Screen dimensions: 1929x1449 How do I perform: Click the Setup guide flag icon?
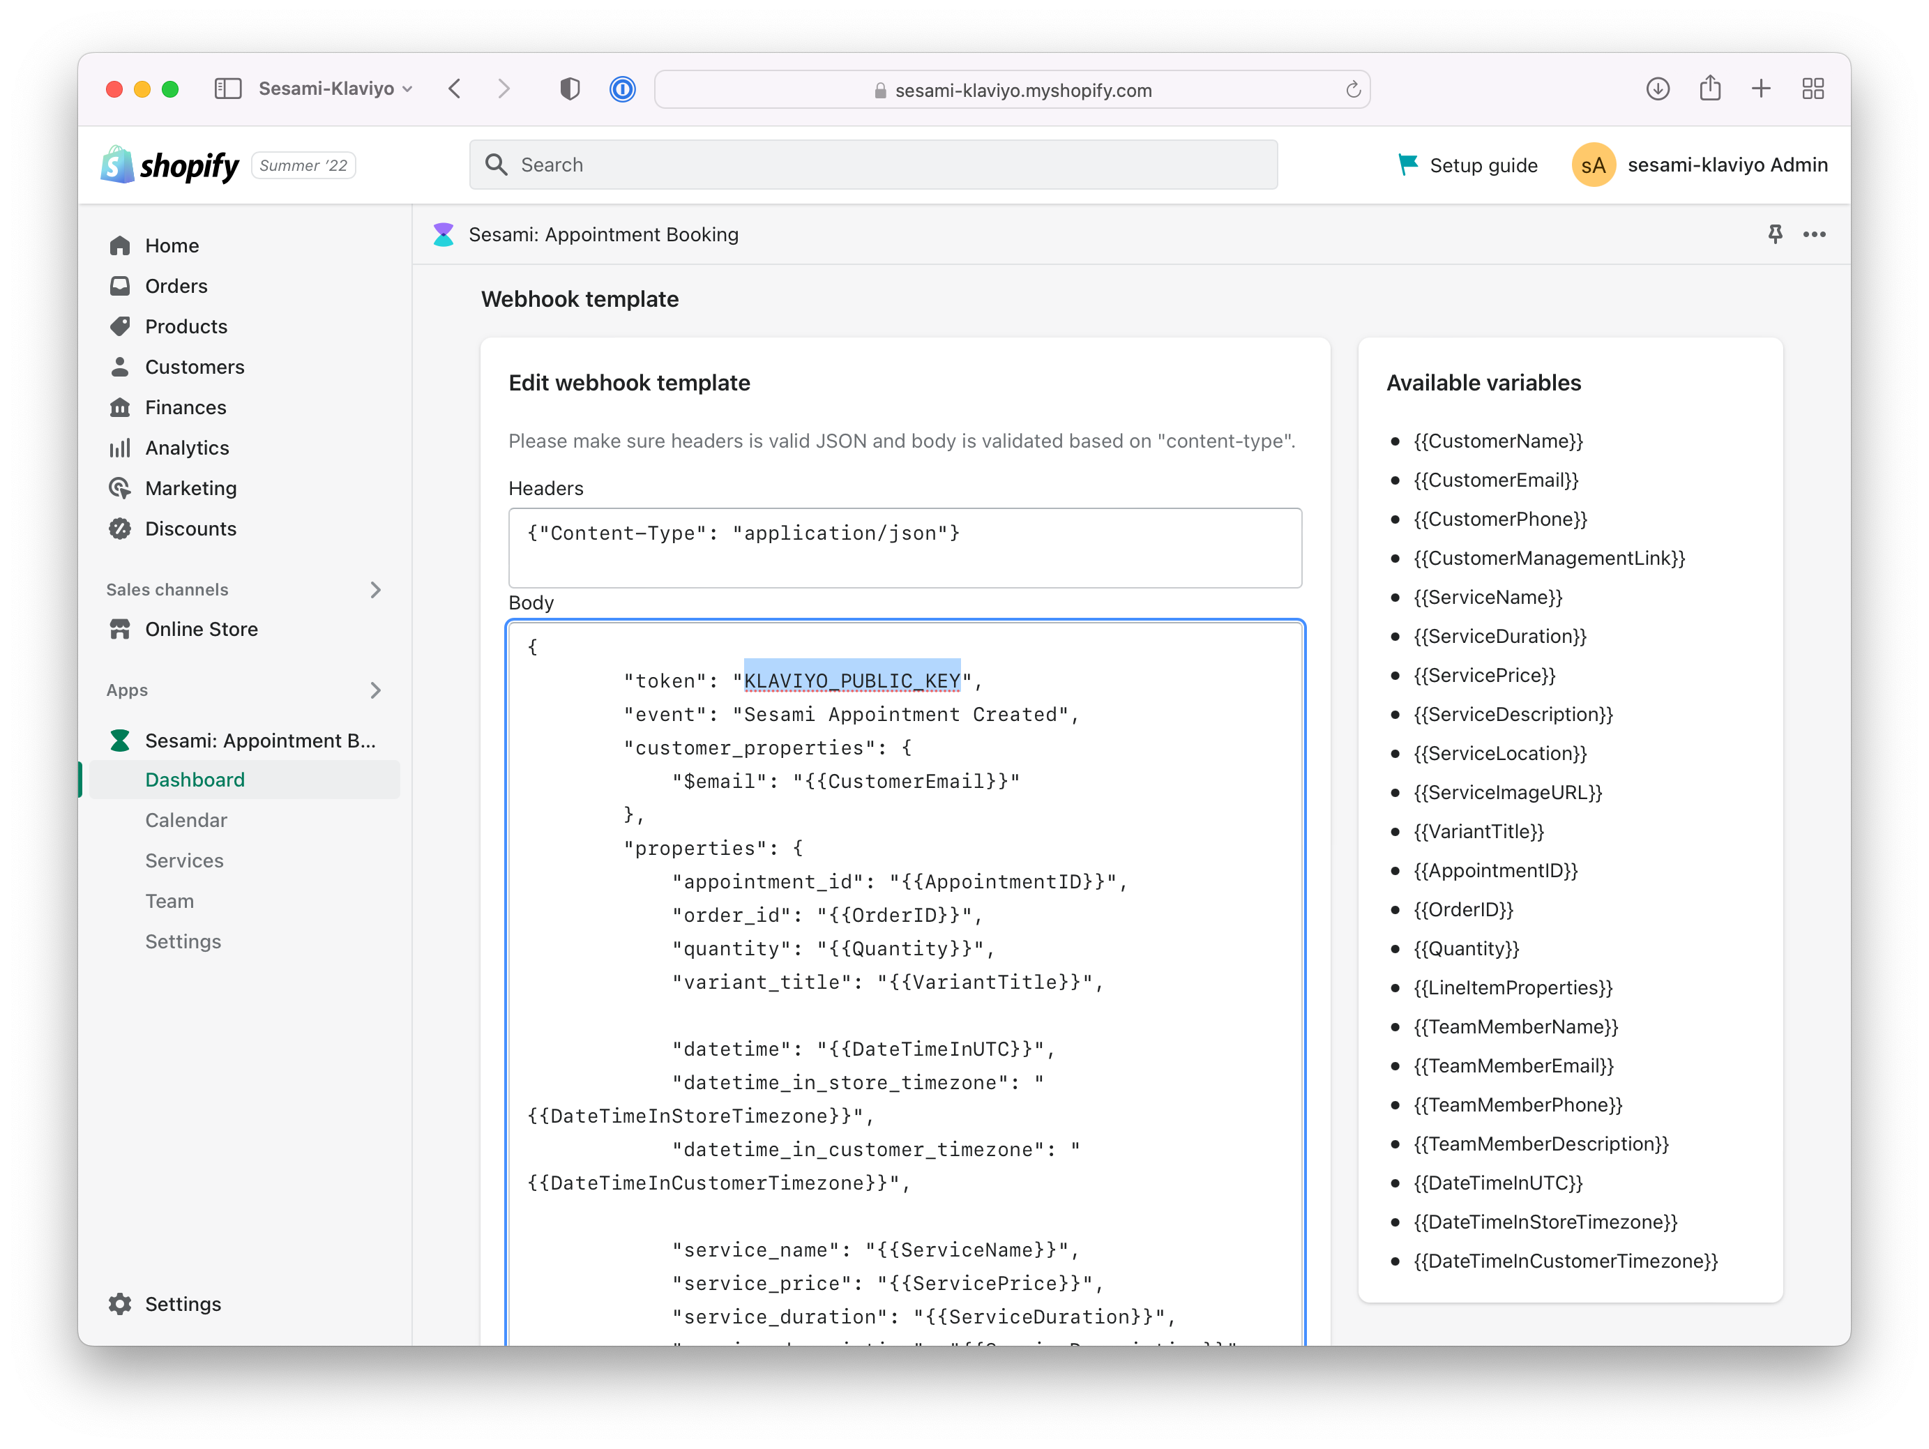[1407, 165]
